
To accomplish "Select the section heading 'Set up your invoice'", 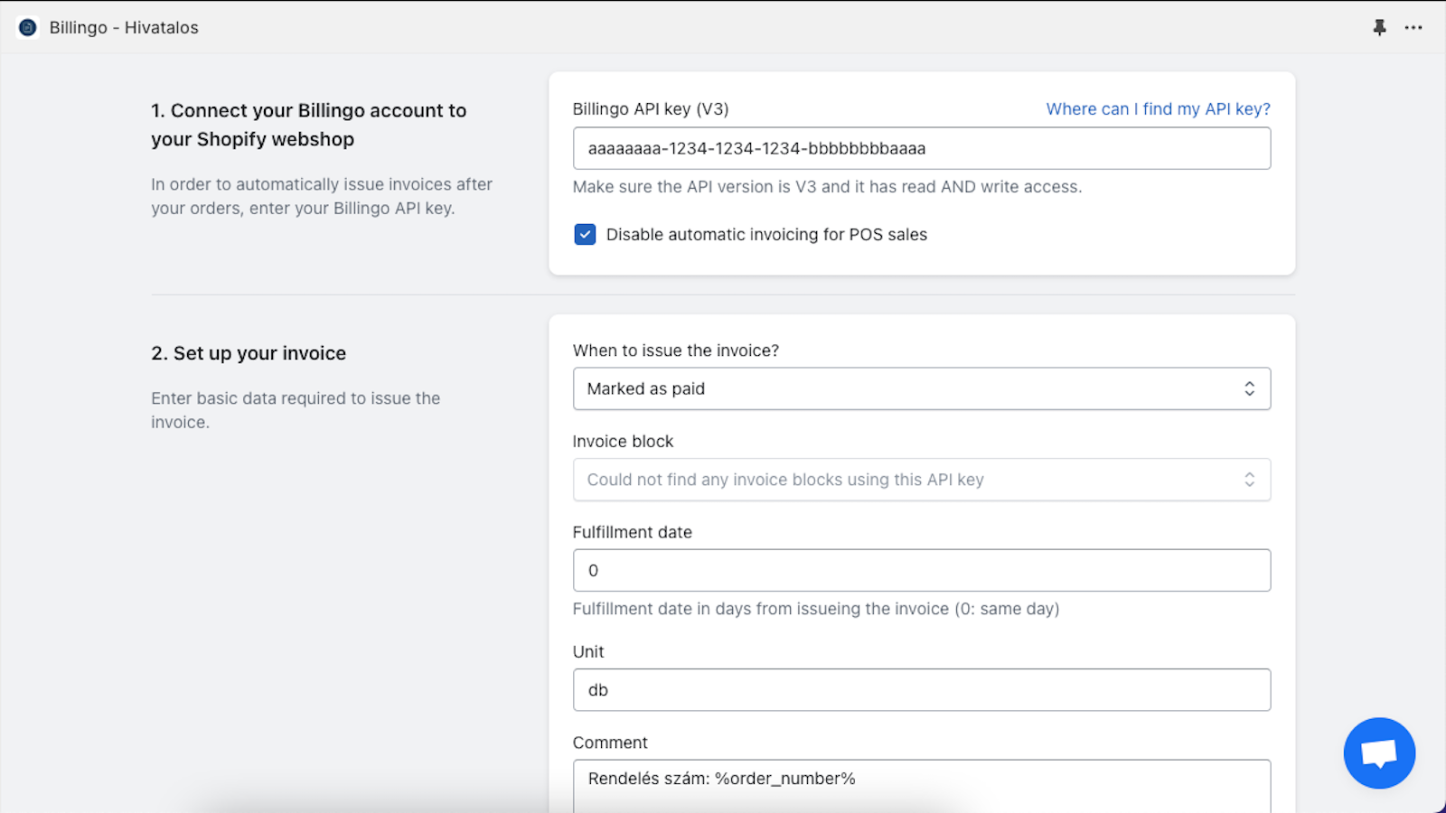I will click(248, 352).
